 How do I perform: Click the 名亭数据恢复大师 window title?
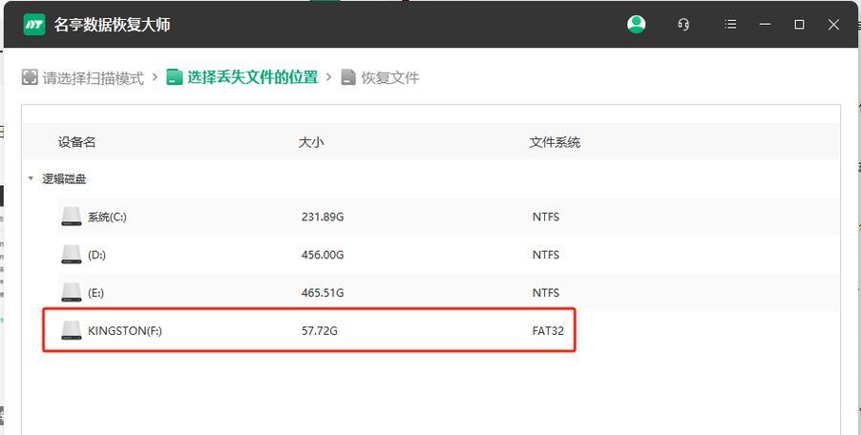pos(112,25)
